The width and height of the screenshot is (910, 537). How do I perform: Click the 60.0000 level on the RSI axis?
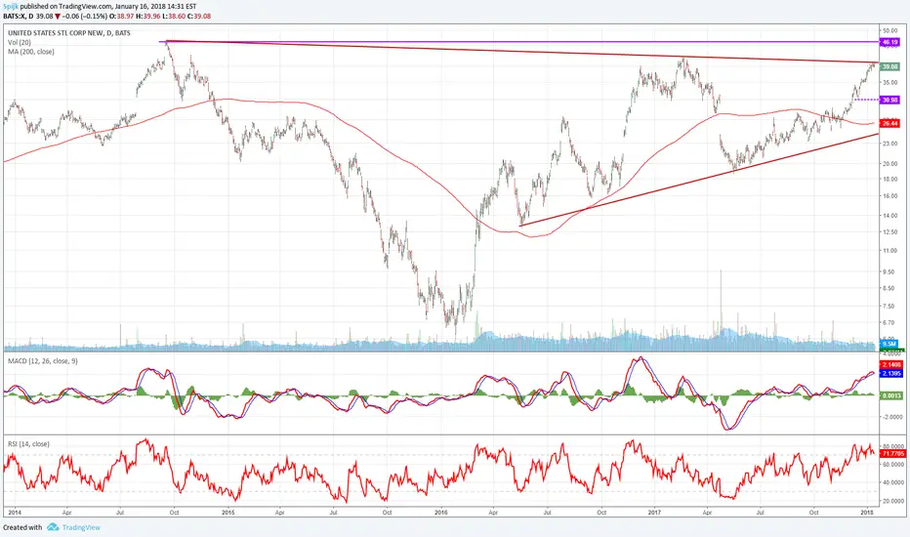[893, 465]
